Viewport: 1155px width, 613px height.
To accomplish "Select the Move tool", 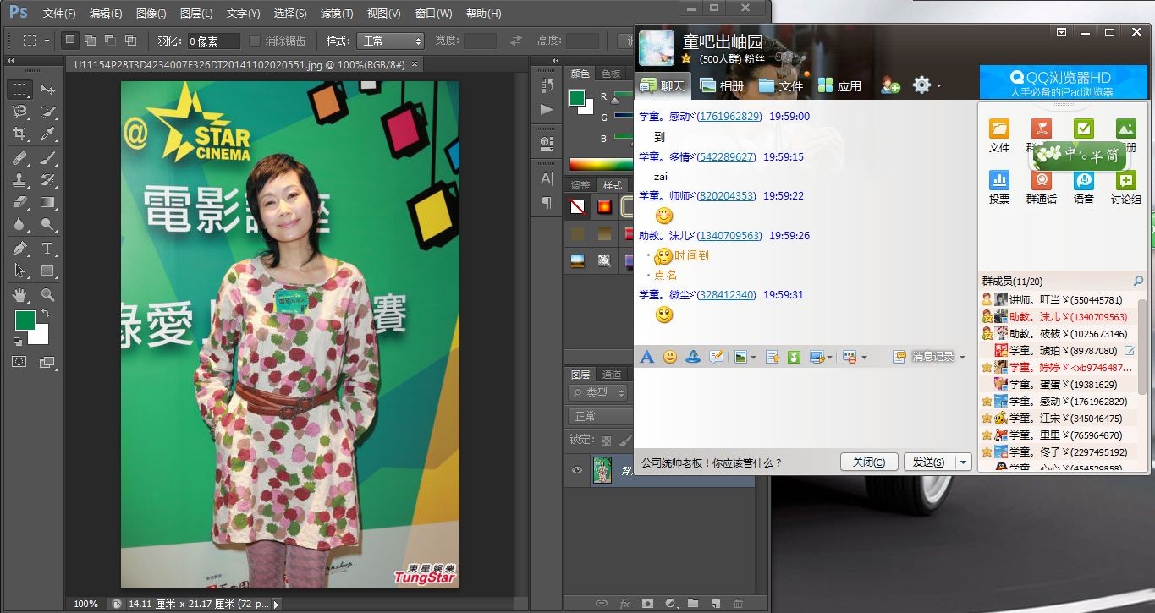I will point(47,90).
